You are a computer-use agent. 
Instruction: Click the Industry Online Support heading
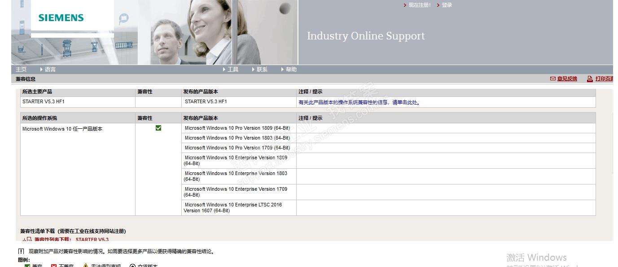click(x=366, y=36)
